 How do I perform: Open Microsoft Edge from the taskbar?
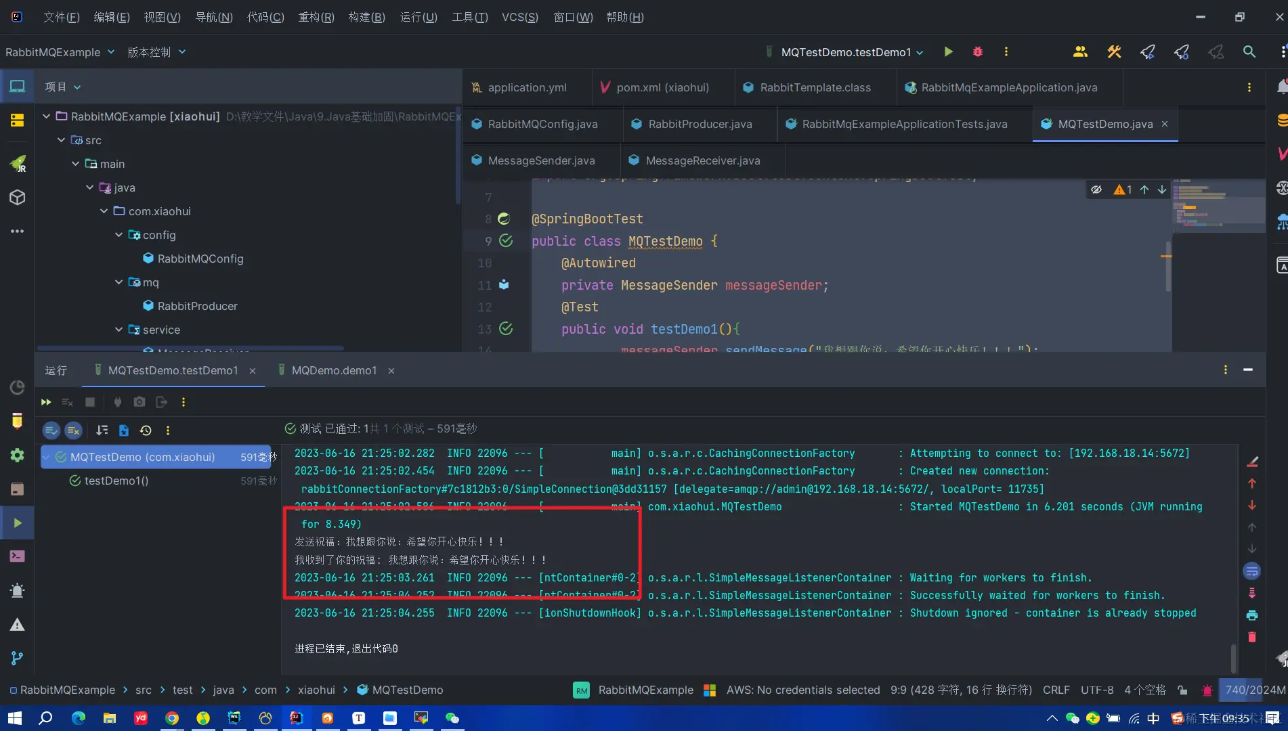(x=79, y=718)
